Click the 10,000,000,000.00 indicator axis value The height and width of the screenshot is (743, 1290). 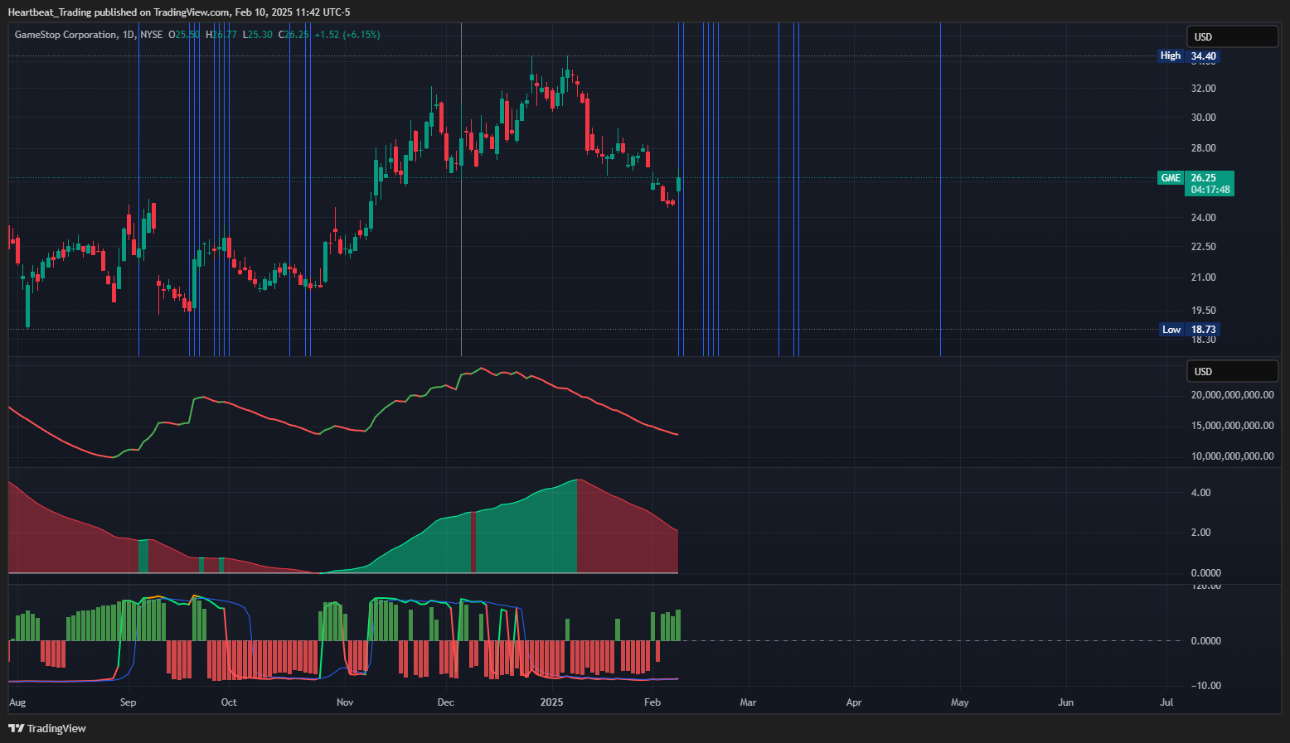[1232, 456]
